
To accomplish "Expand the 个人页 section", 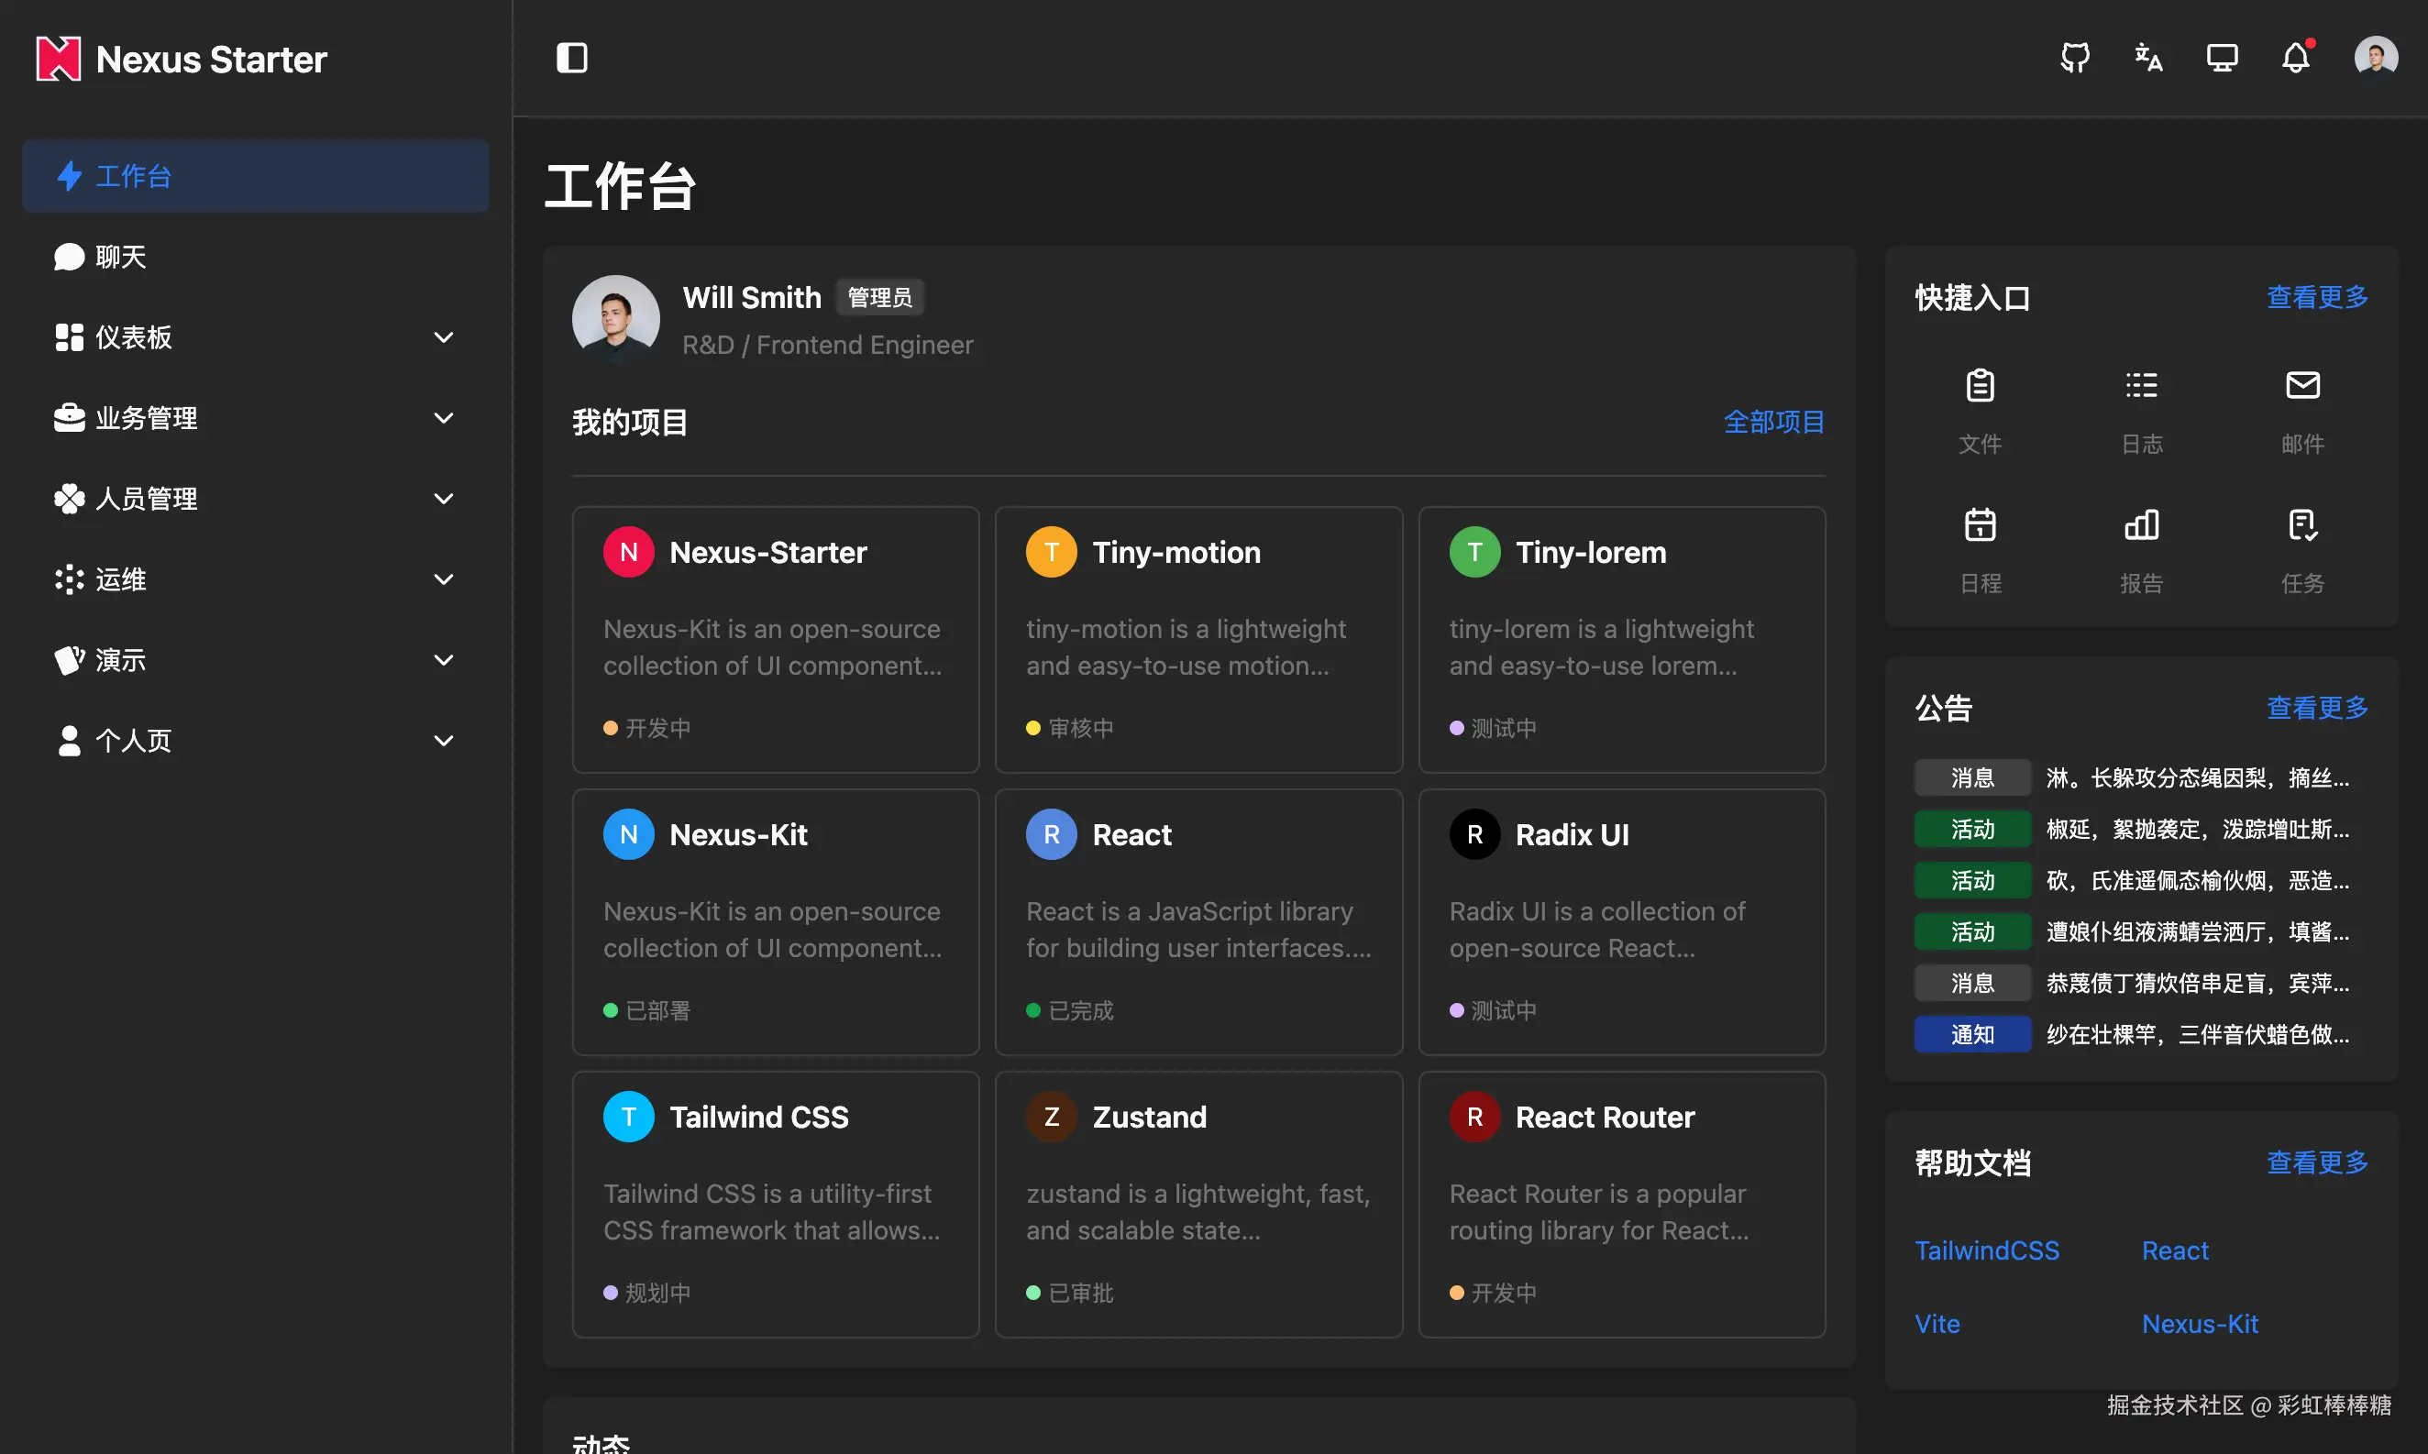I will (x=255, y=741).
